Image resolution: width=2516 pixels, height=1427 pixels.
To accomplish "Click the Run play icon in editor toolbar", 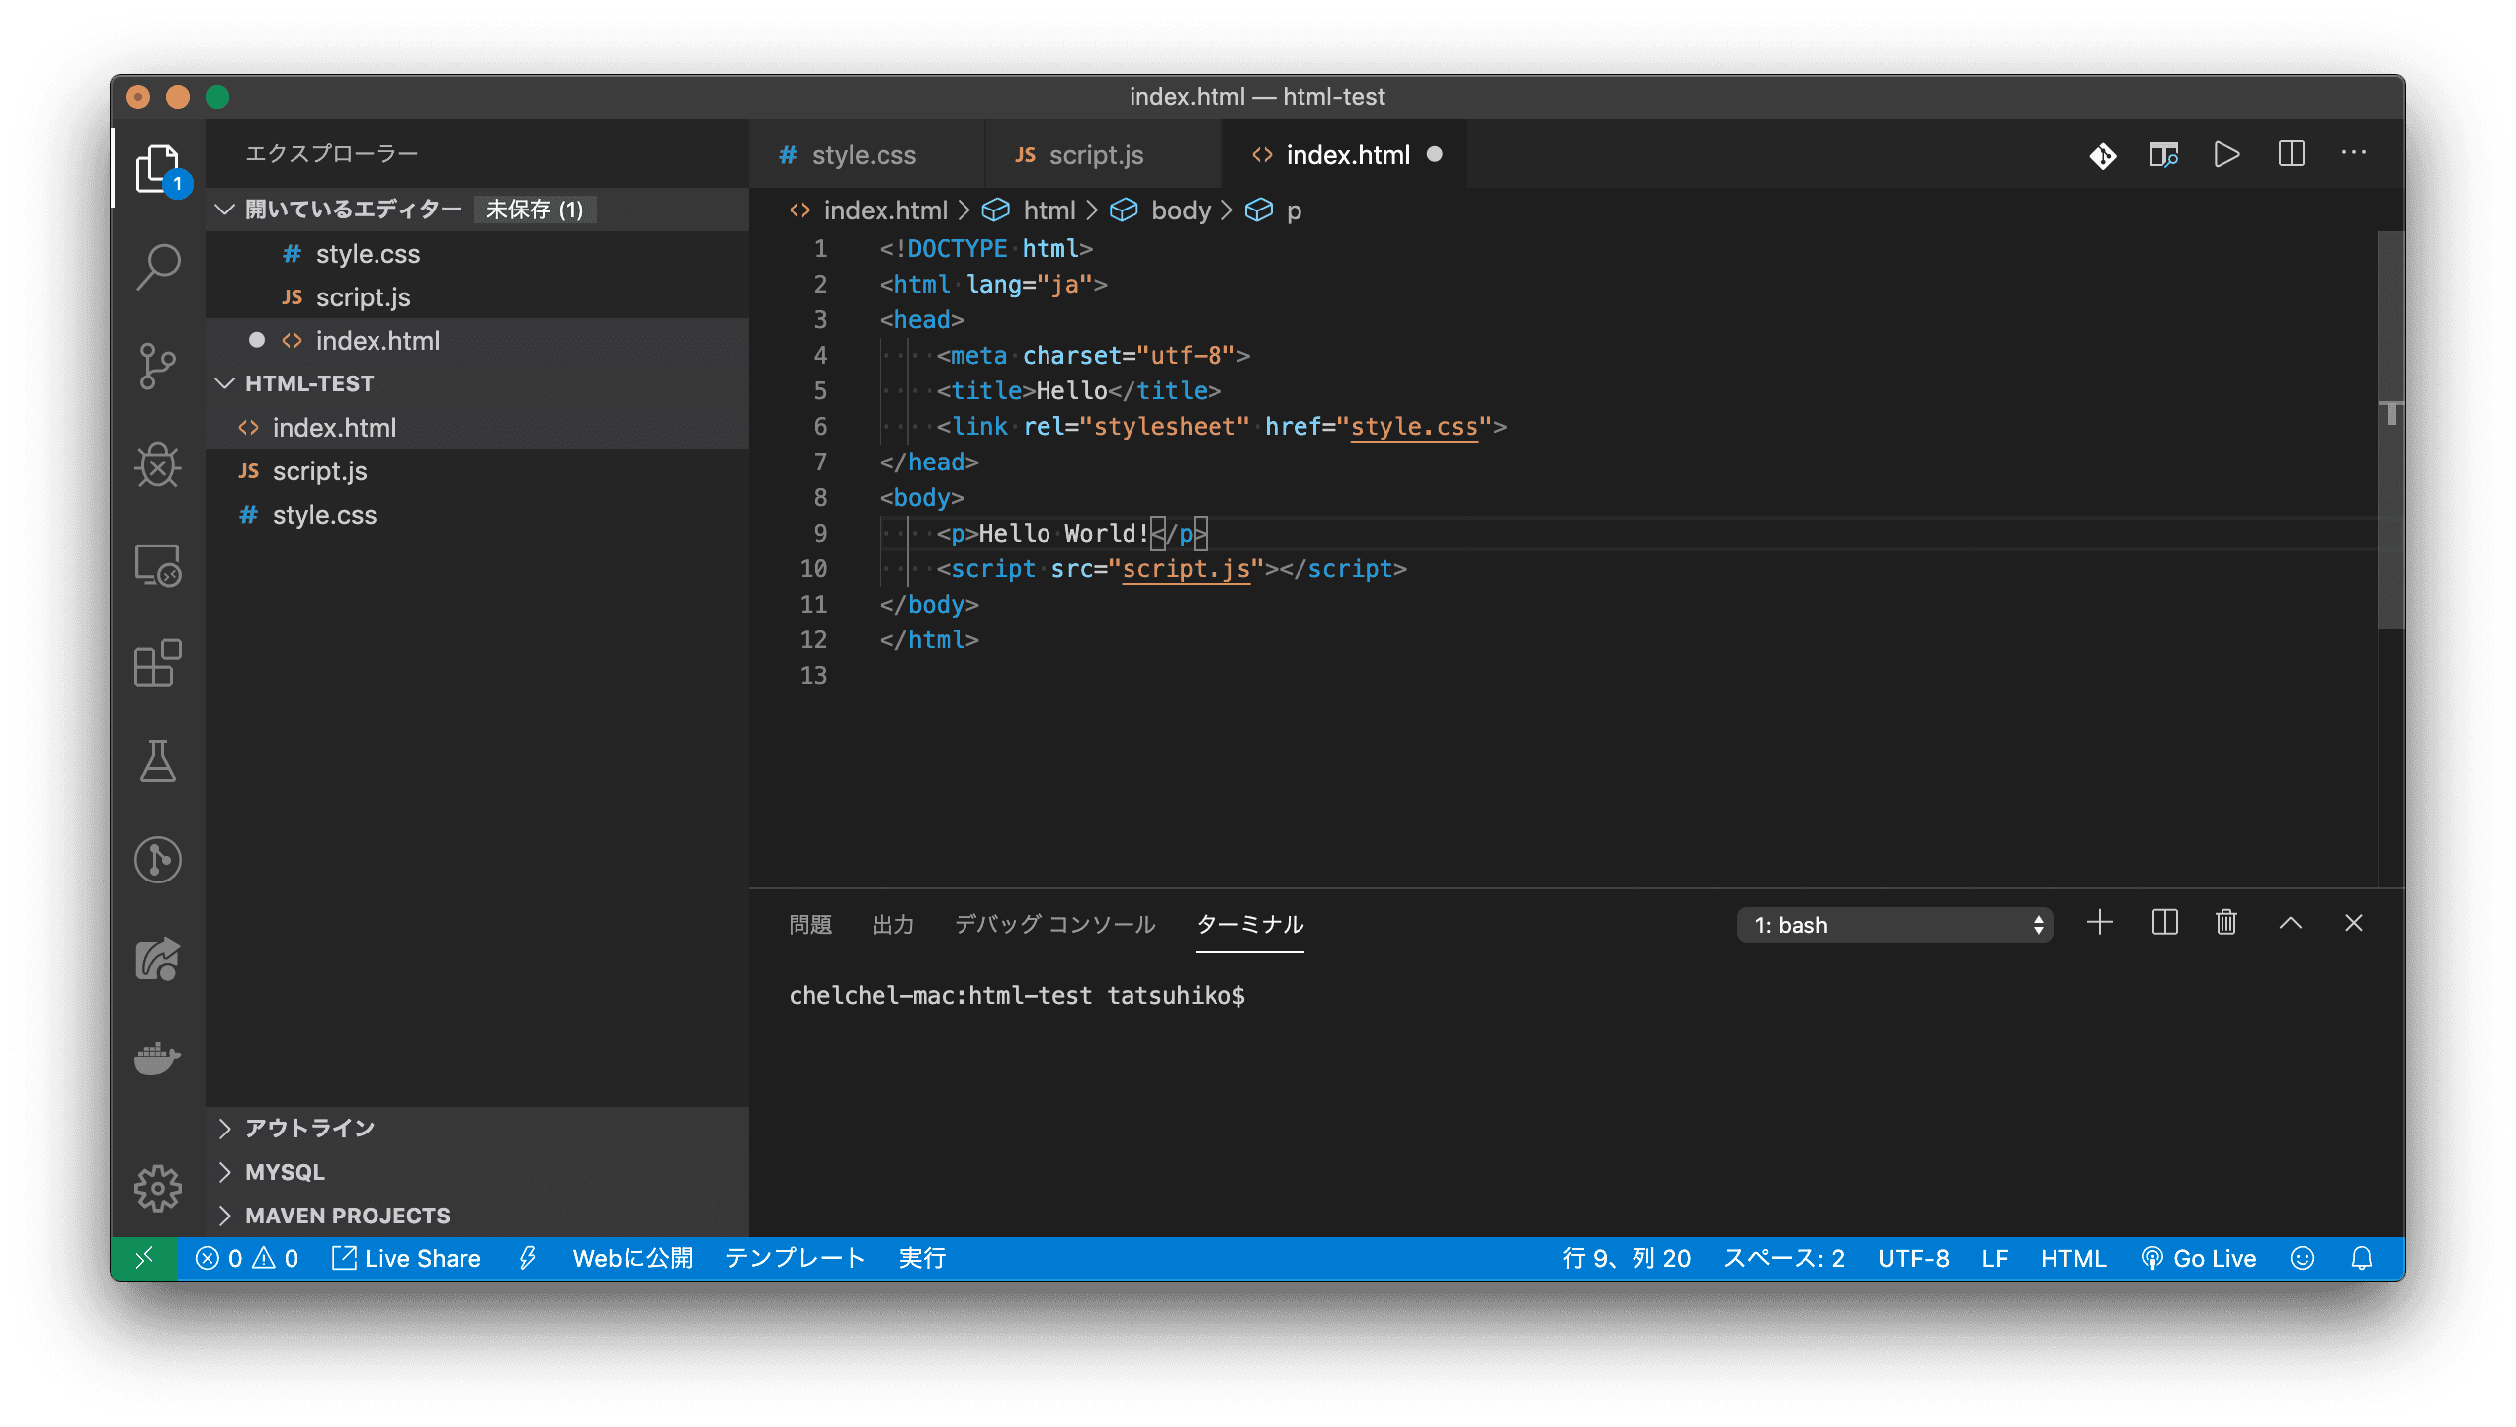I will click(2226, 155).
